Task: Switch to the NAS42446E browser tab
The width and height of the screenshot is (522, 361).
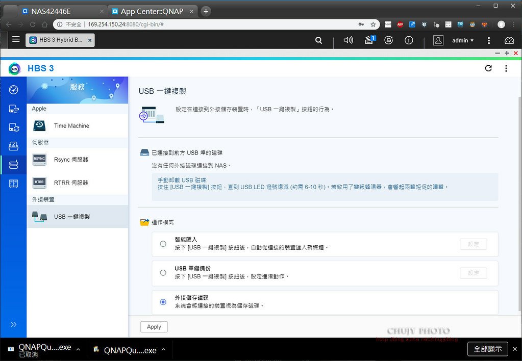Action: [x=62, y=11]
